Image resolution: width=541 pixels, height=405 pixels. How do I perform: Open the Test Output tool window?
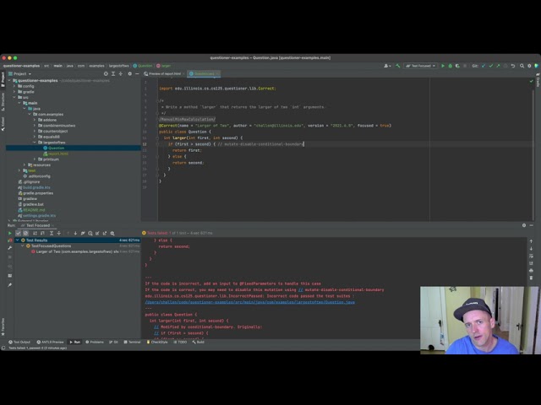click(x=19, y=342)
